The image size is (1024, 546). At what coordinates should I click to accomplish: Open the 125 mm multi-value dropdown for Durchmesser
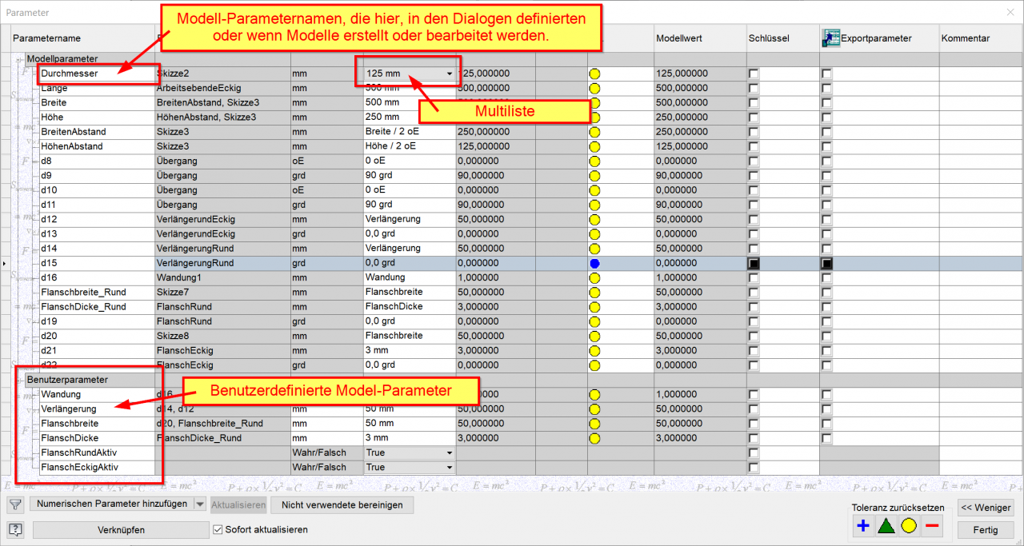450,74
